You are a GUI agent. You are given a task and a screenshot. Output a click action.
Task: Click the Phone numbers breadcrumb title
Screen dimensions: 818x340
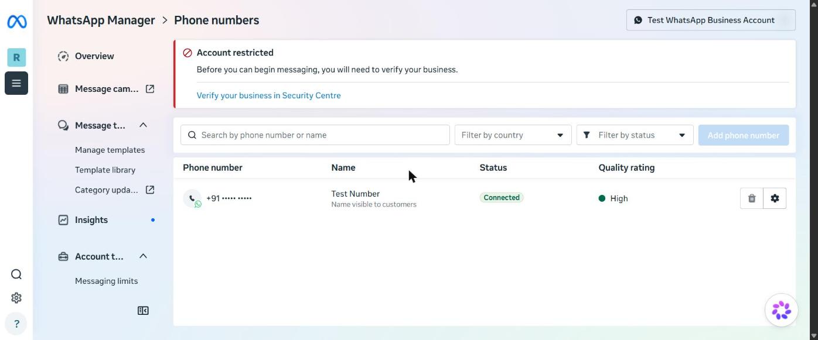coord(216,20)
